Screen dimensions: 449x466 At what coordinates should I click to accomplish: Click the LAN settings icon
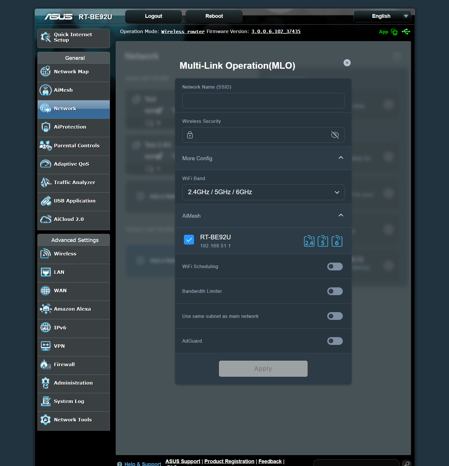(45, 272)
